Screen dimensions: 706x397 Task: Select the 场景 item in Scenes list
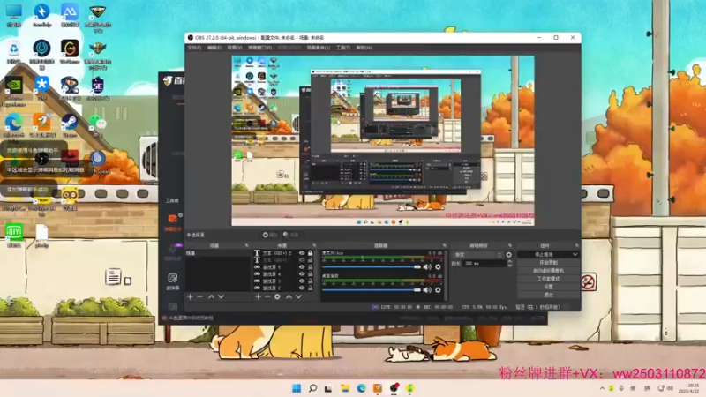[x=217, y=253]
